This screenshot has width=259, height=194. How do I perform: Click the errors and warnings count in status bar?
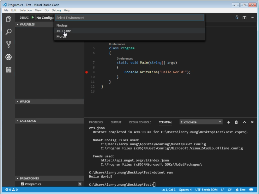(12, 190)
